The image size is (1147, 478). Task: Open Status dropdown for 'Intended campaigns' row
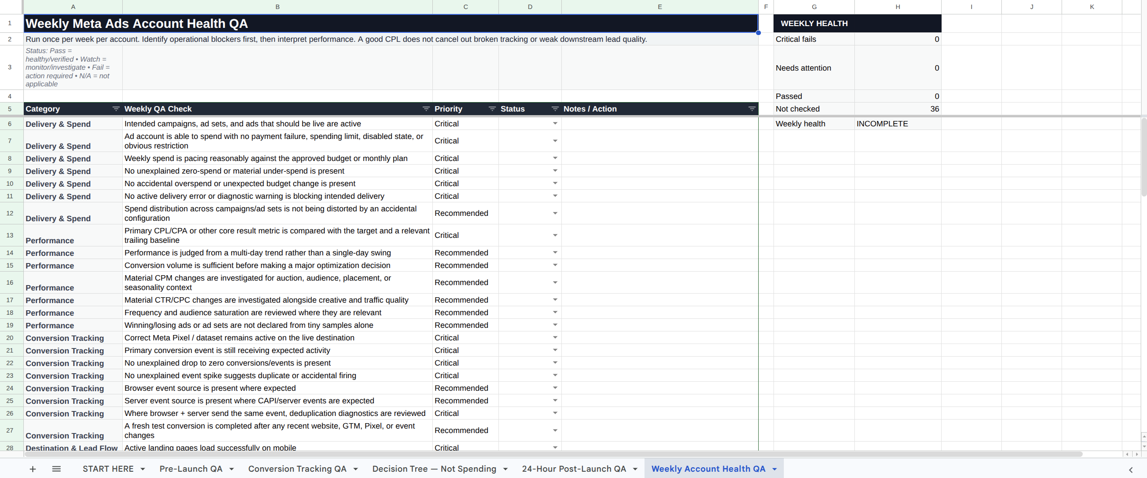coord(555,124)
